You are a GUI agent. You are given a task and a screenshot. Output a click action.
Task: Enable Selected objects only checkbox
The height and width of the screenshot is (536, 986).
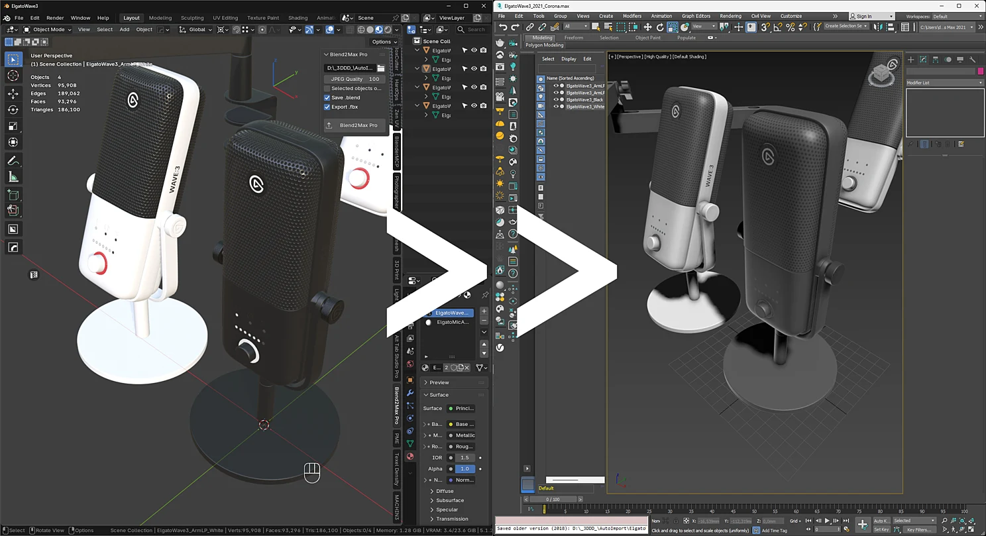tap(327, 88)
